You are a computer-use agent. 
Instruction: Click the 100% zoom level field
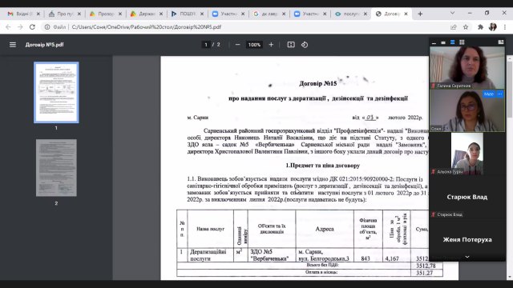pos(254,45)
